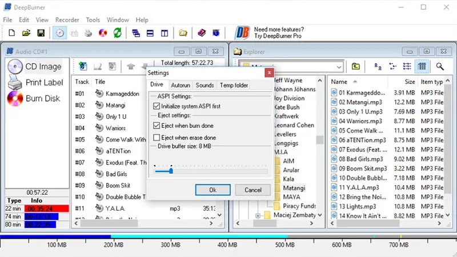Cancel the Settings dialog
This screenshot has height=257, width=457.
[253, 190]
